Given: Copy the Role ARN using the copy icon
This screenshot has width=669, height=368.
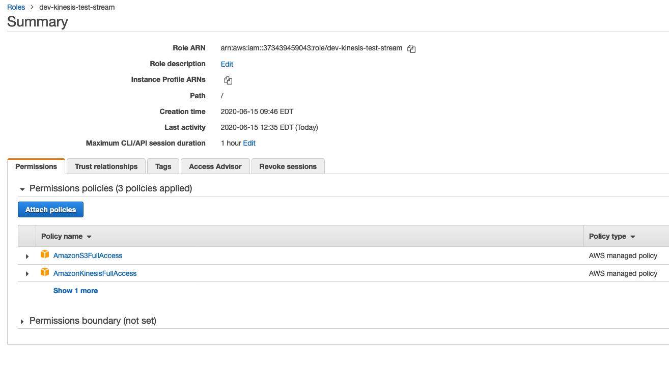Looking at the screenshot, I should point(411,48).
